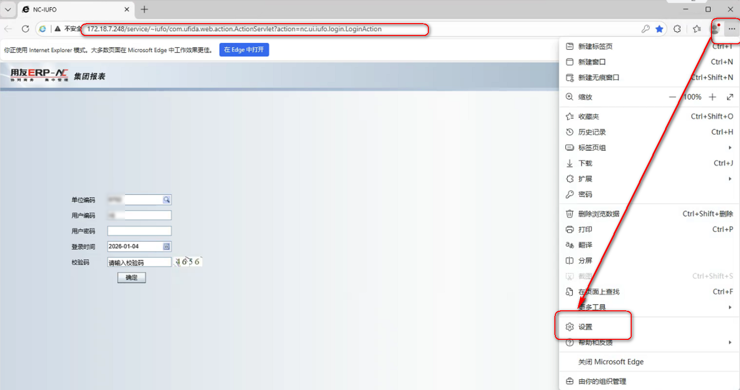Click the captcha image 4656

188,262
